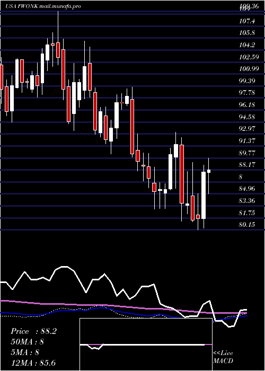
Task: Click the last white candlestick near 88.17
Action: (209, 171)
